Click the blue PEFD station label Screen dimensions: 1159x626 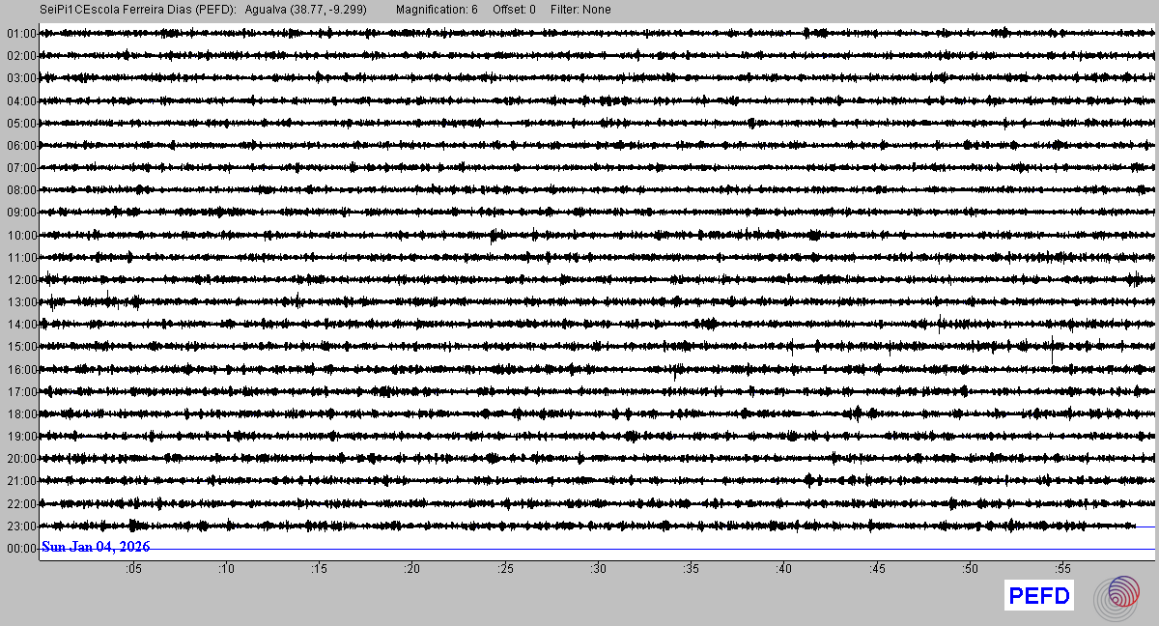coord(1039,596)
